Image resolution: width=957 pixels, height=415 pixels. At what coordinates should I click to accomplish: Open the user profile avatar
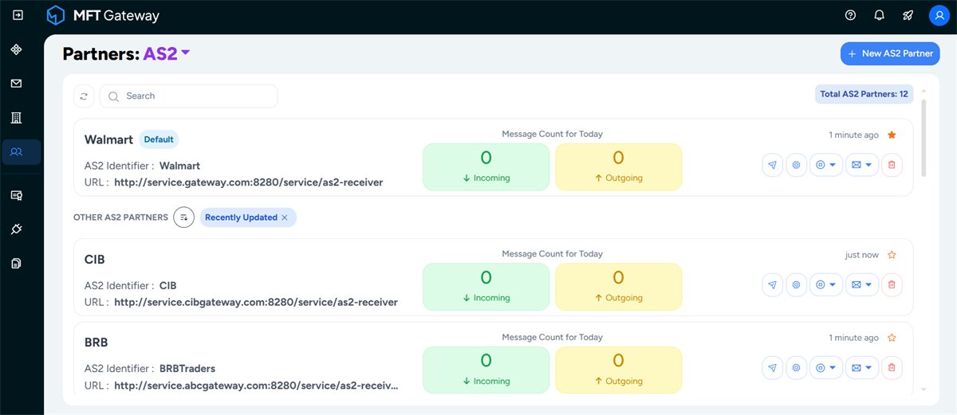click(939, 15)
